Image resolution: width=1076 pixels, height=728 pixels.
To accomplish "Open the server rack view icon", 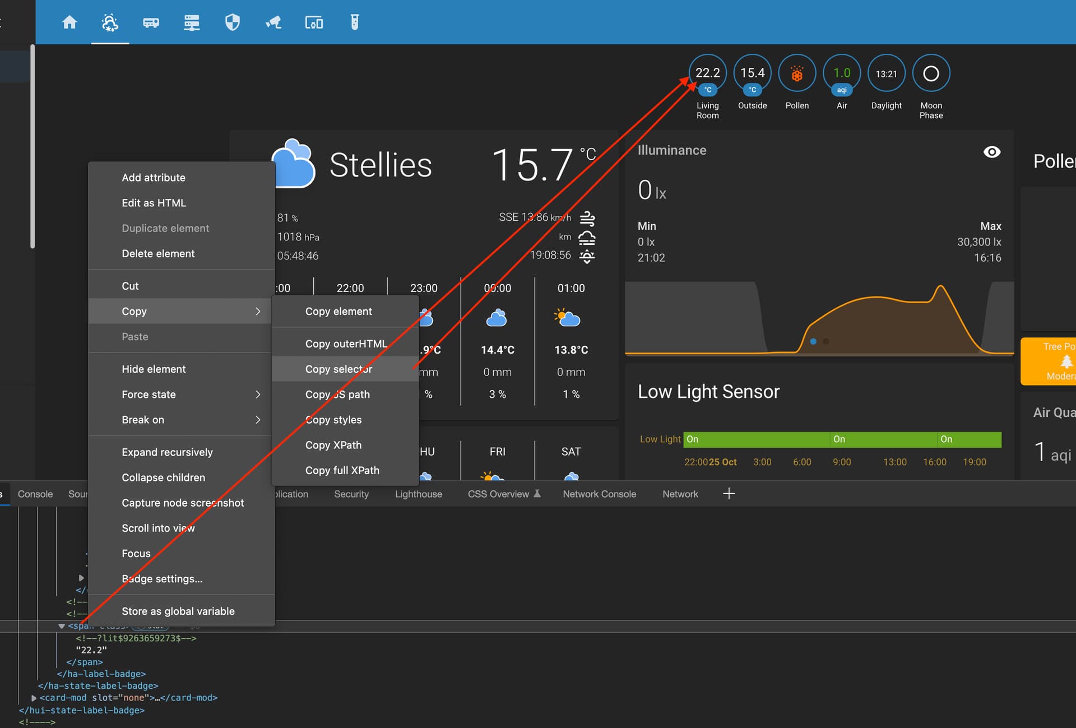I will pyautogui.click(x=192, y=22).
